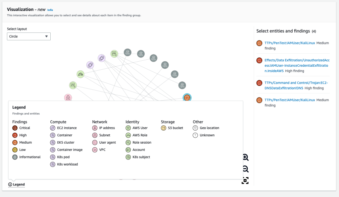Click the fit-to-screen icon below the magnifiers
Screen dimensions: 339x197
click(x=245, y=180)
